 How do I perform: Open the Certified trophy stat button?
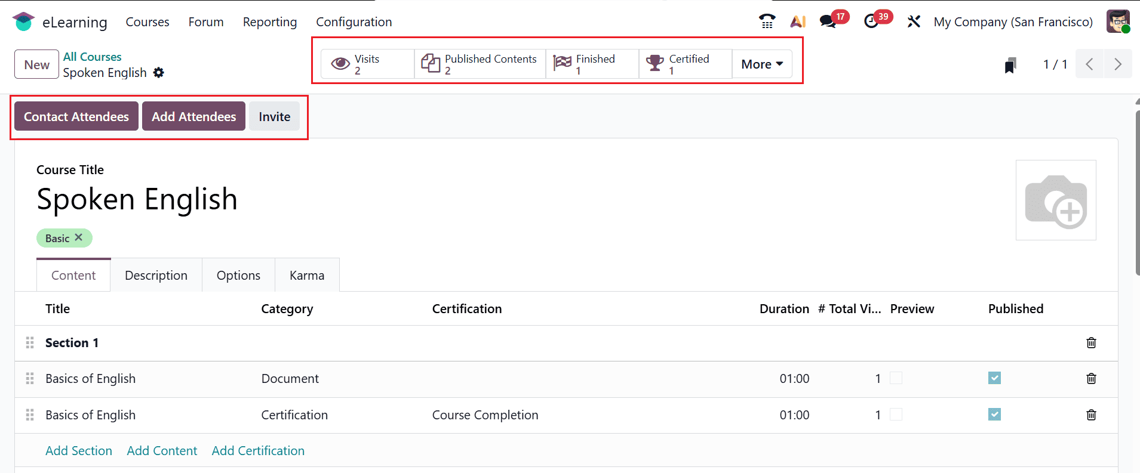(x=686, y=64)
